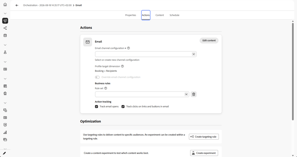The width and height of the screenshot is (297, 157).
Task: Open the Email channel configuration dropdown
Action: click(x=146, y=54)
